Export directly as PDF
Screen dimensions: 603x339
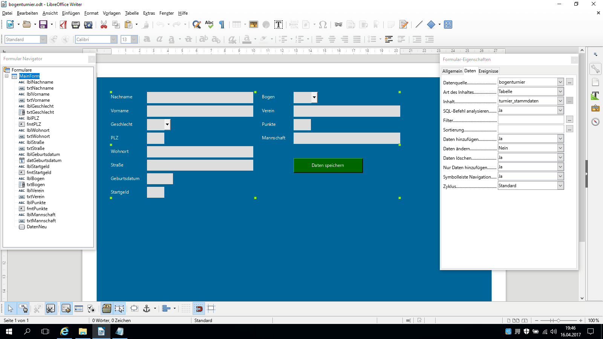63,25
